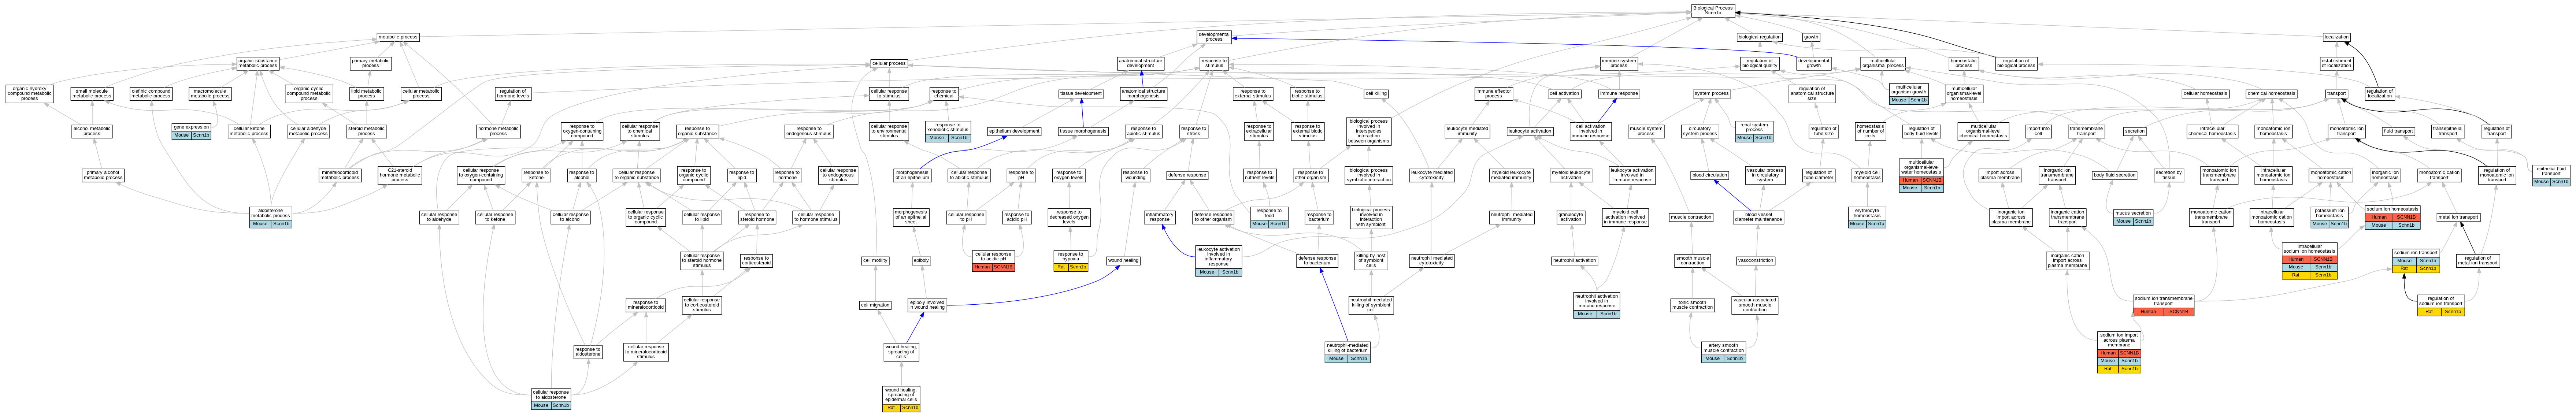The width and height of the screenshot is (2576, 416).
Task: Click the "tissue morphogenesis" node
Action: 1083,131
